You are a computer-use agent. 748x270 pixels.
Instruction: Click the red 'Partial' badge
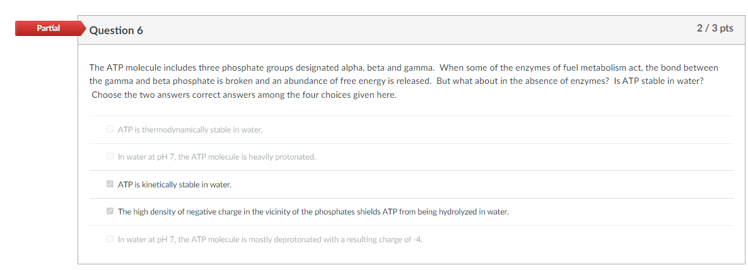pyautogui.click(x=49, y=28)
